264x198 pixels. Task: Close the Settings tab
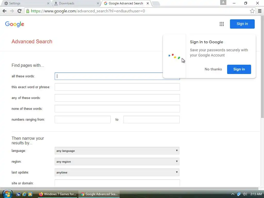click(x=48, y=3)
